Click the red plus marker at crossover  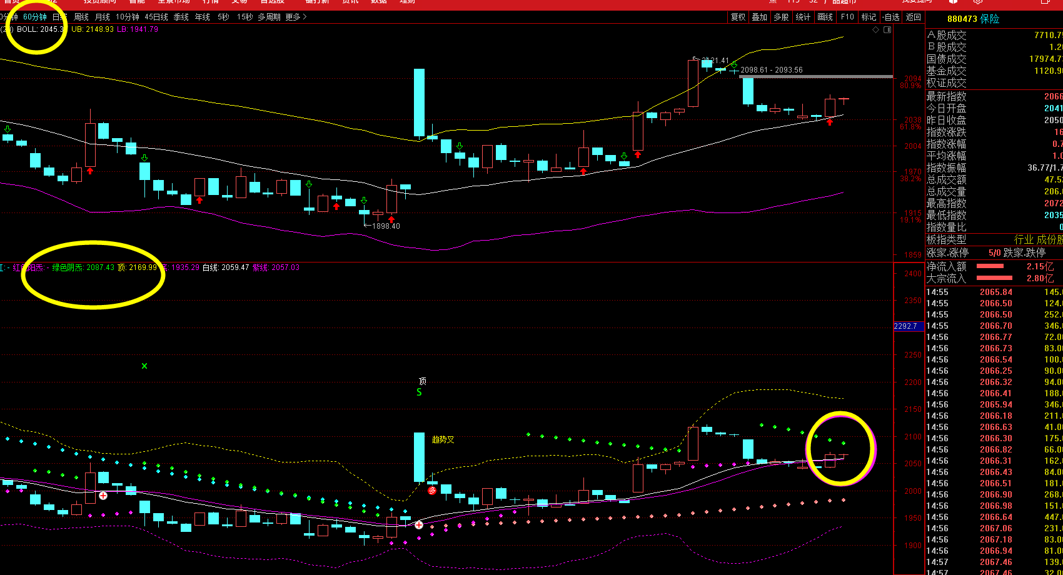(x=419, y=525)
